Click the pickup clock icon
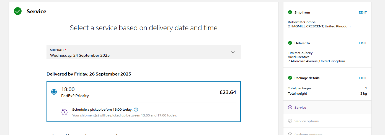The width and height of the screenshot is (385, 135). [x=64, y=112]
